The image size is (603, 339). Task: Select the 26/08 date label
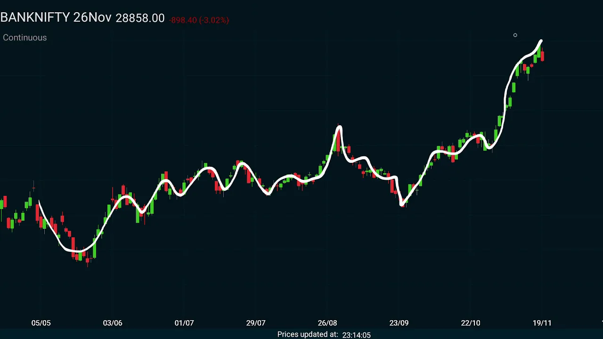click(x=327, y=323)
